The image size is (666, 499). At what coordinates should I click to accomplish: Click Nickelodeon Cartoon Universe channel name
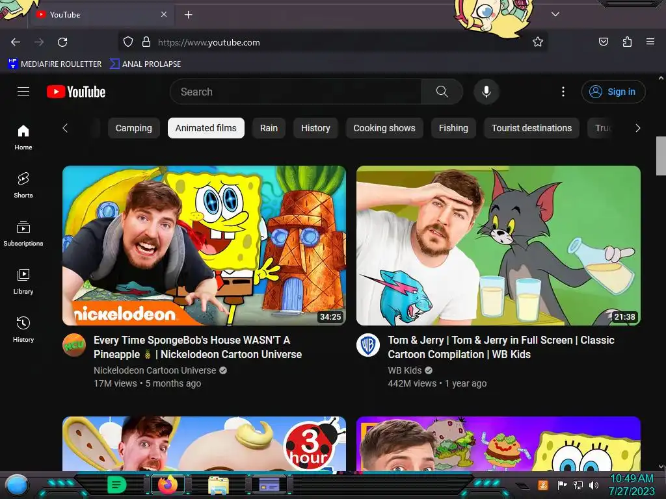tap(155, 370)
